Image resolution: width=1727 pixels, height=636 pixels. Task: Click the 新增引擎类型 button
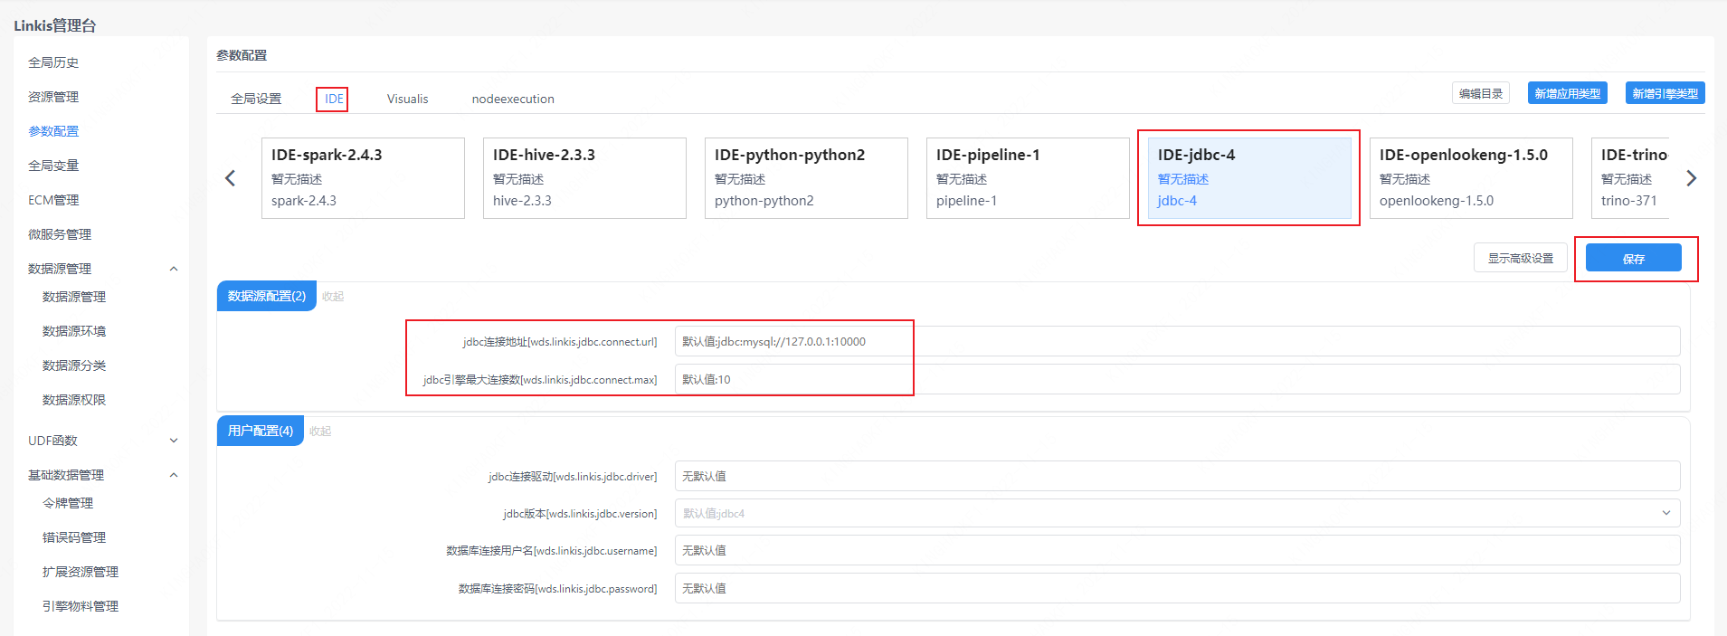1665,93
